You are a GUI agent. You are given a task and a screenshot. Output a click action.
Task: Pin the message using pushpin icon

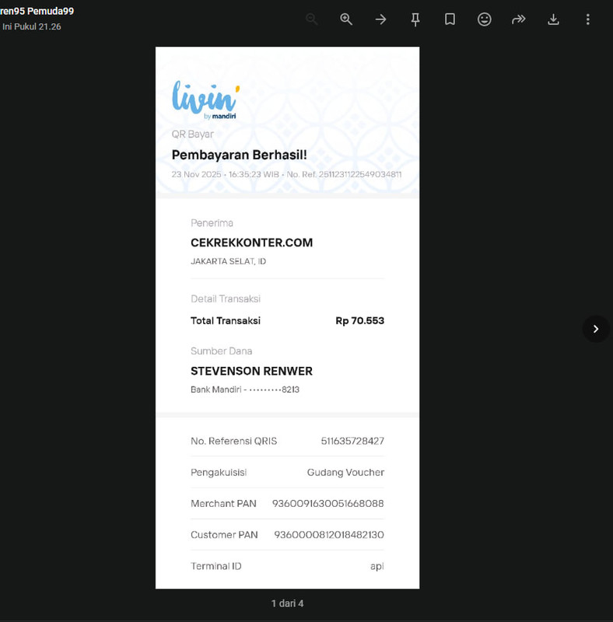[x=415, y=19]
